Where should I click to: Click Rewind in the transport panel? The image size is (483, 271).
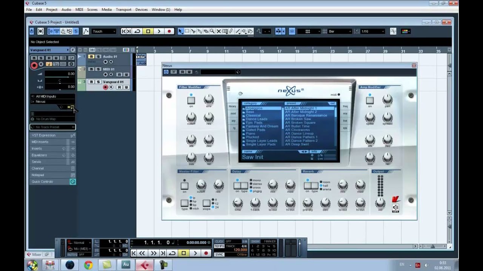[142, 253]
